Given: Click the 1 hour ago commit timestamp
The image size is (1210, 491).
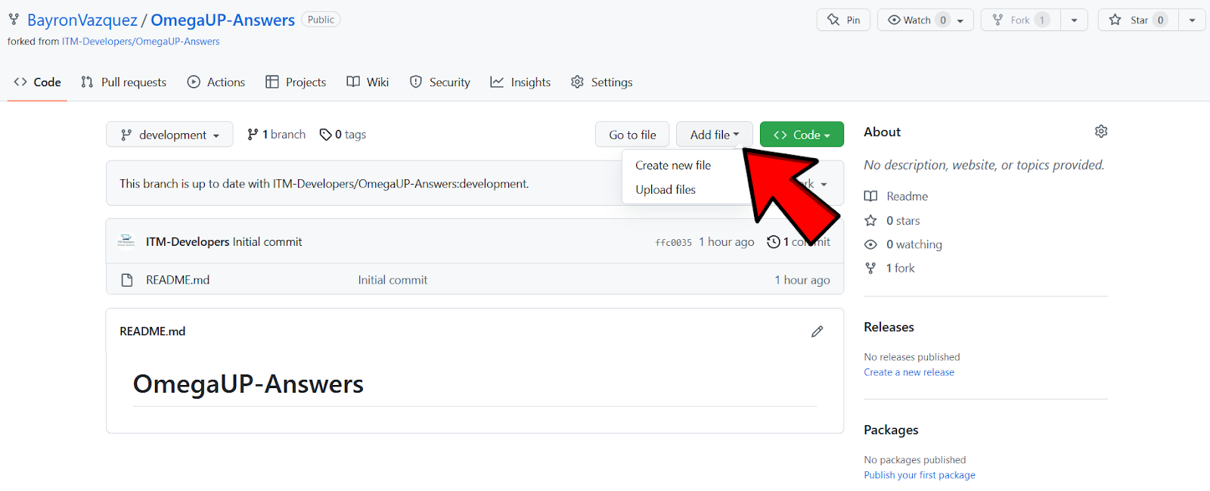Looking at the screenshot, I should coord(726,242).
